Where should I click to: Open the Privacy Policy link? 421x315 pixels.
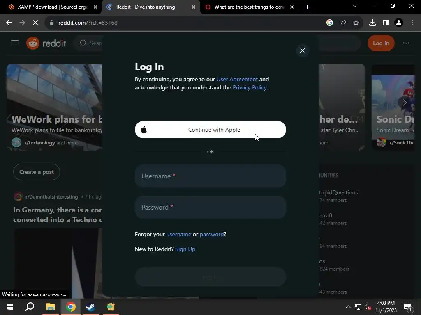(250, 87)
